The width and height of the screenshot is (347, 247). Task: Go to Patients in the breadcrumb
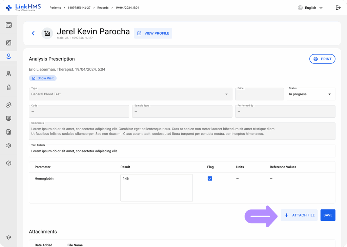(55, 8)
